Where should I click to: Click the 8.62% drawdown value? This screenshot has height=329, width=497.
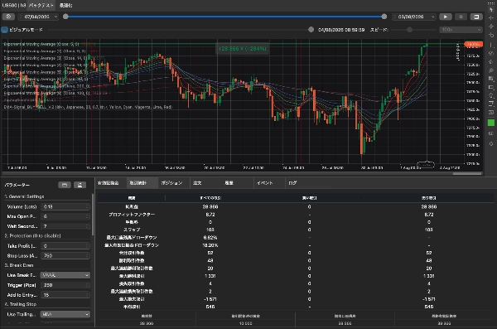[x=210, y=238]
